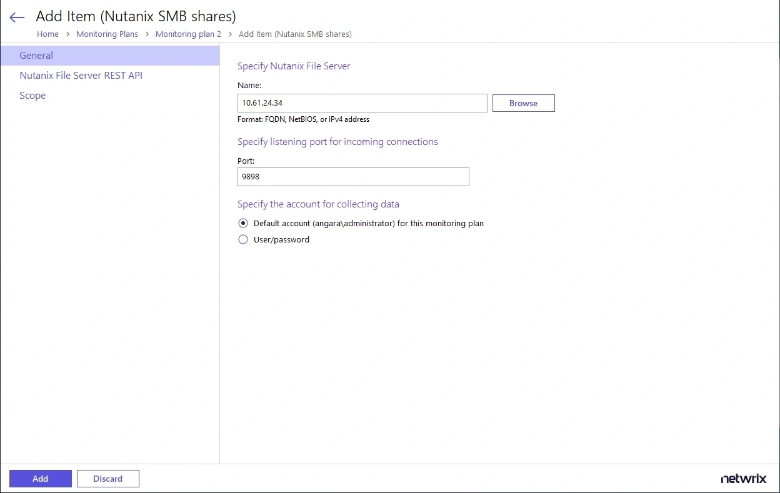Click the Add button
This screenshot has width=780, height=493.
pos(40,478)
